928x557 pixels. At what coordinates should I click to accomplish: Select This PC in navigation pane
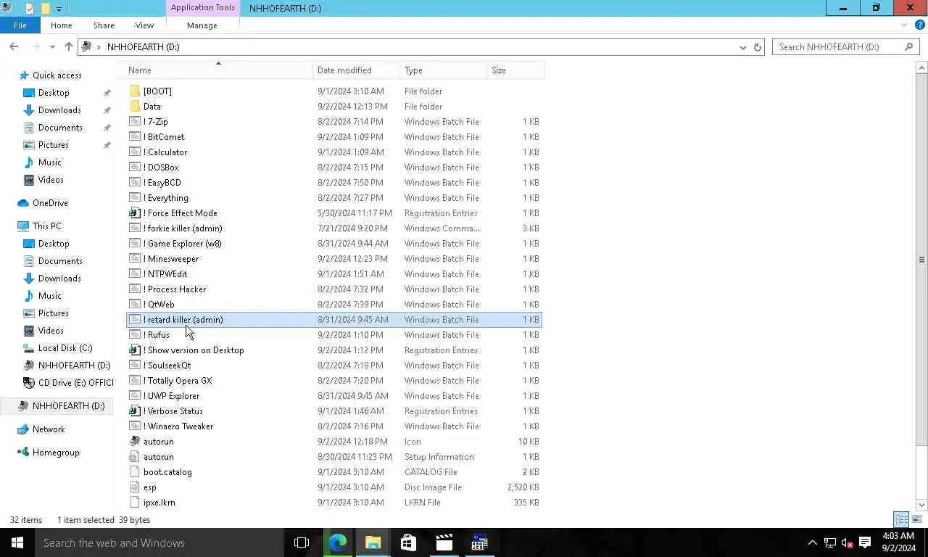pyautogui.click(x=46, y=226)
